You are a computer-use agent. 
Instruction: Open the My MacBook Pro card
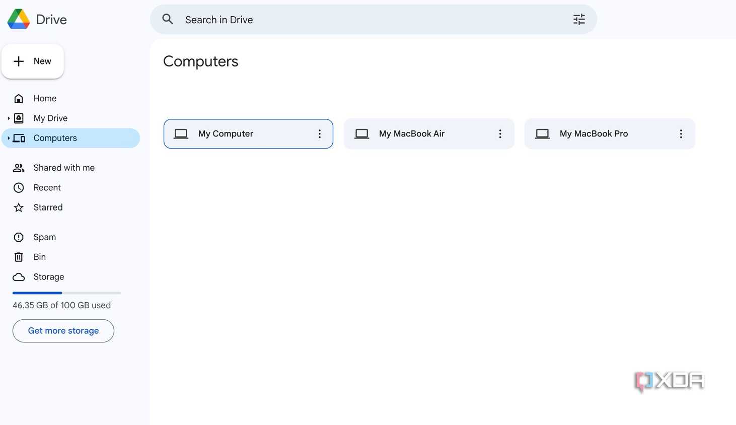(x=610, y=134)
